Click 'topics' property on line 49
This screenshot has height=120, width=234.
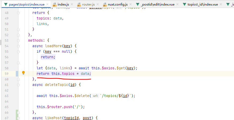43,18
